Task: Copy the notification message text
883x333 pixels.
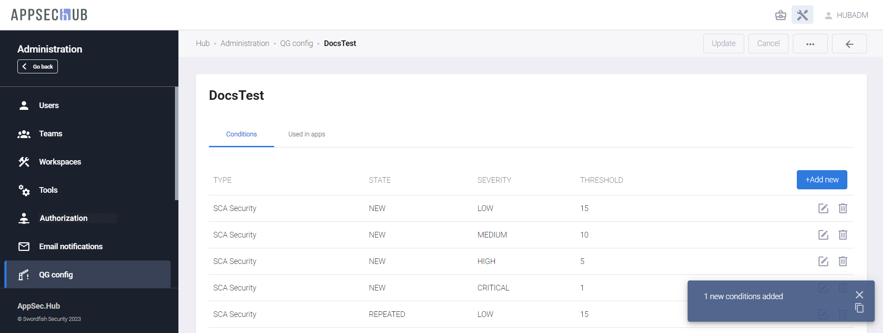Action: 859,308
